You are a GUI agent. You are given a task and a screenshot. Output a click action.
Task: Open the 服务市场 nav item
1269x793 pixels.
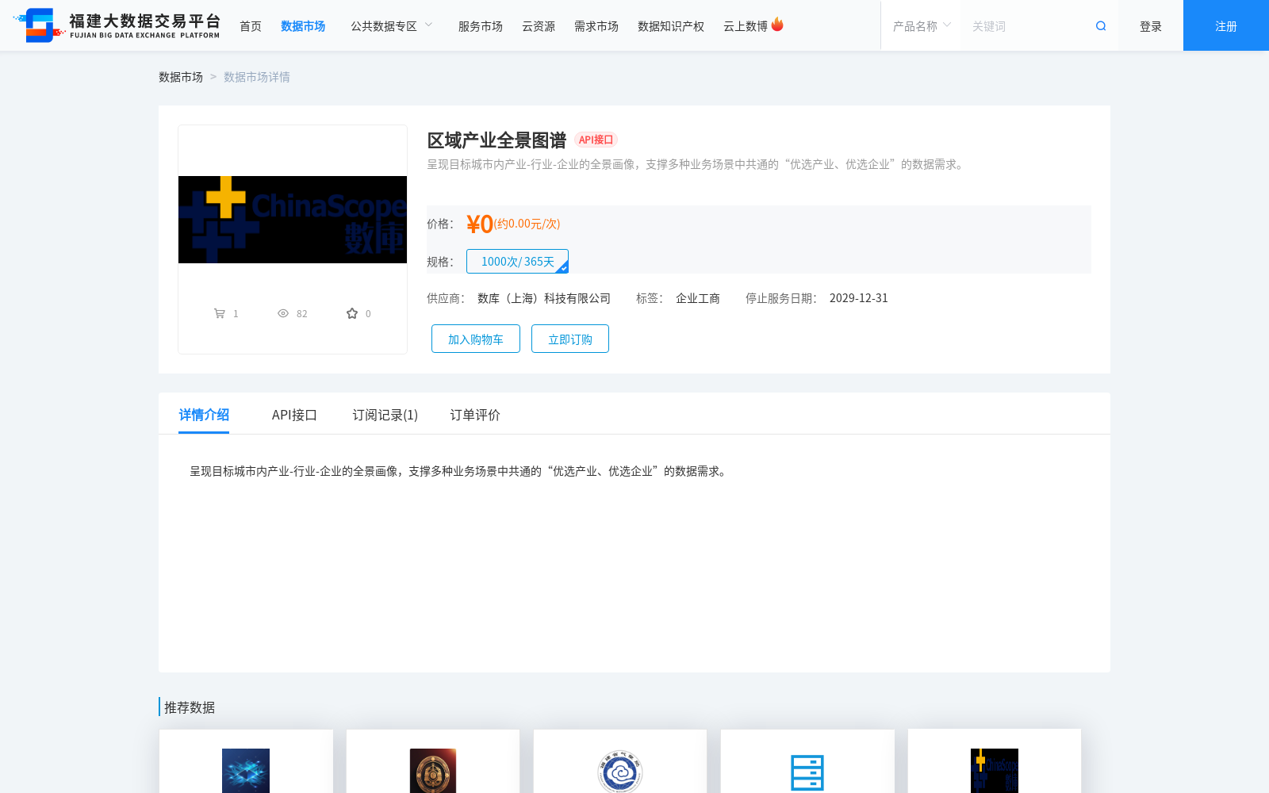(481, 26)
